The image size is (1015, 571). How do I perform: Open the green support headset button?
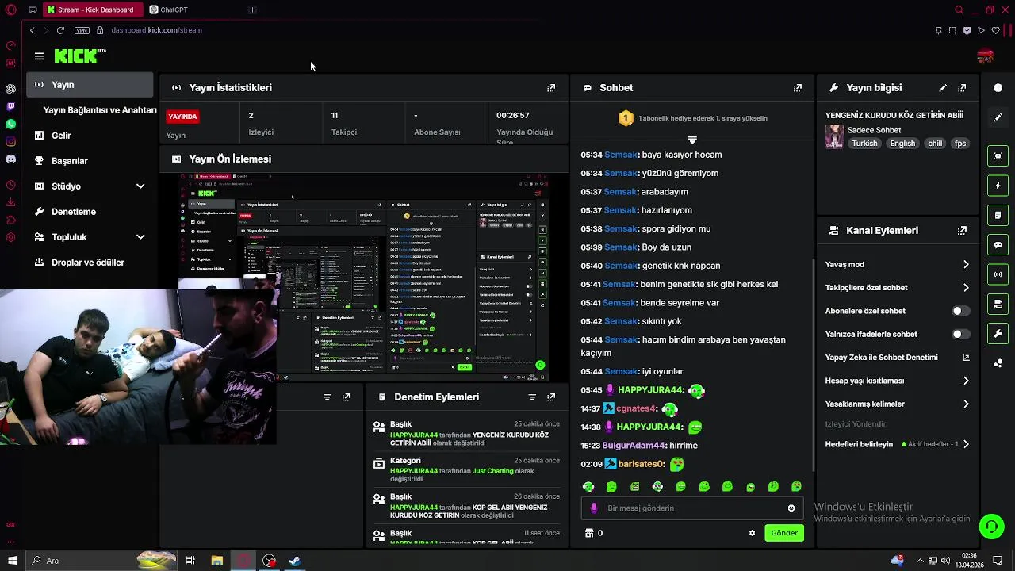point(990,526)
